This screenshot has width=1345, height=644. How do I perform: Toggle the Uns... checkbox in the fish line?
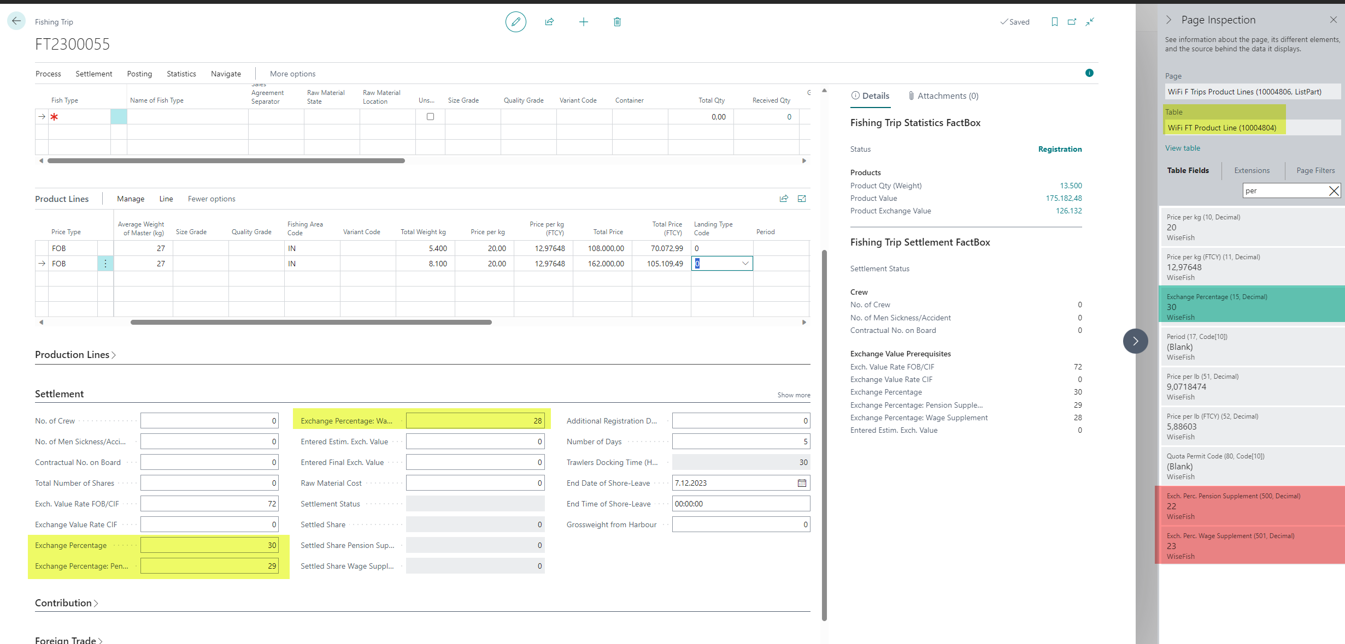click(x=430, y=116)
